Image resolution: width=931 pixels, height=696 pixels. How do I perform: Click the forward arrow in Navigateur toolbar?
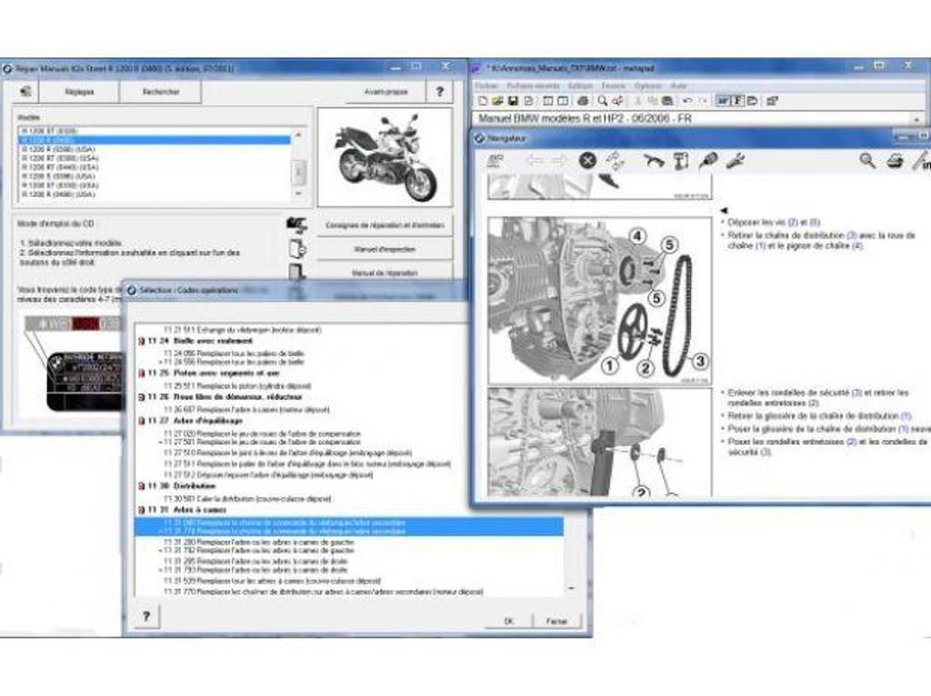[x=558, y=160]
